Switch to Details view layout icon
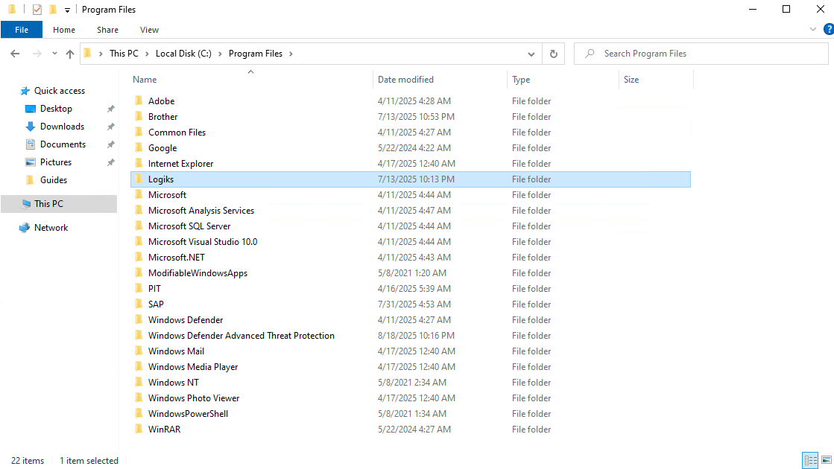The height and width of the screenshot is (469, 834). [809, 460]
